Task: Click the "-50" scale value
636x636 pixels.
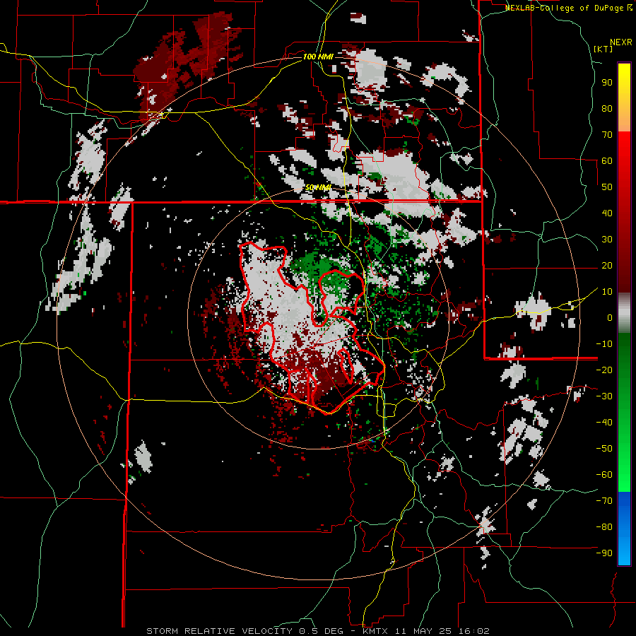Action: (604, 449)
